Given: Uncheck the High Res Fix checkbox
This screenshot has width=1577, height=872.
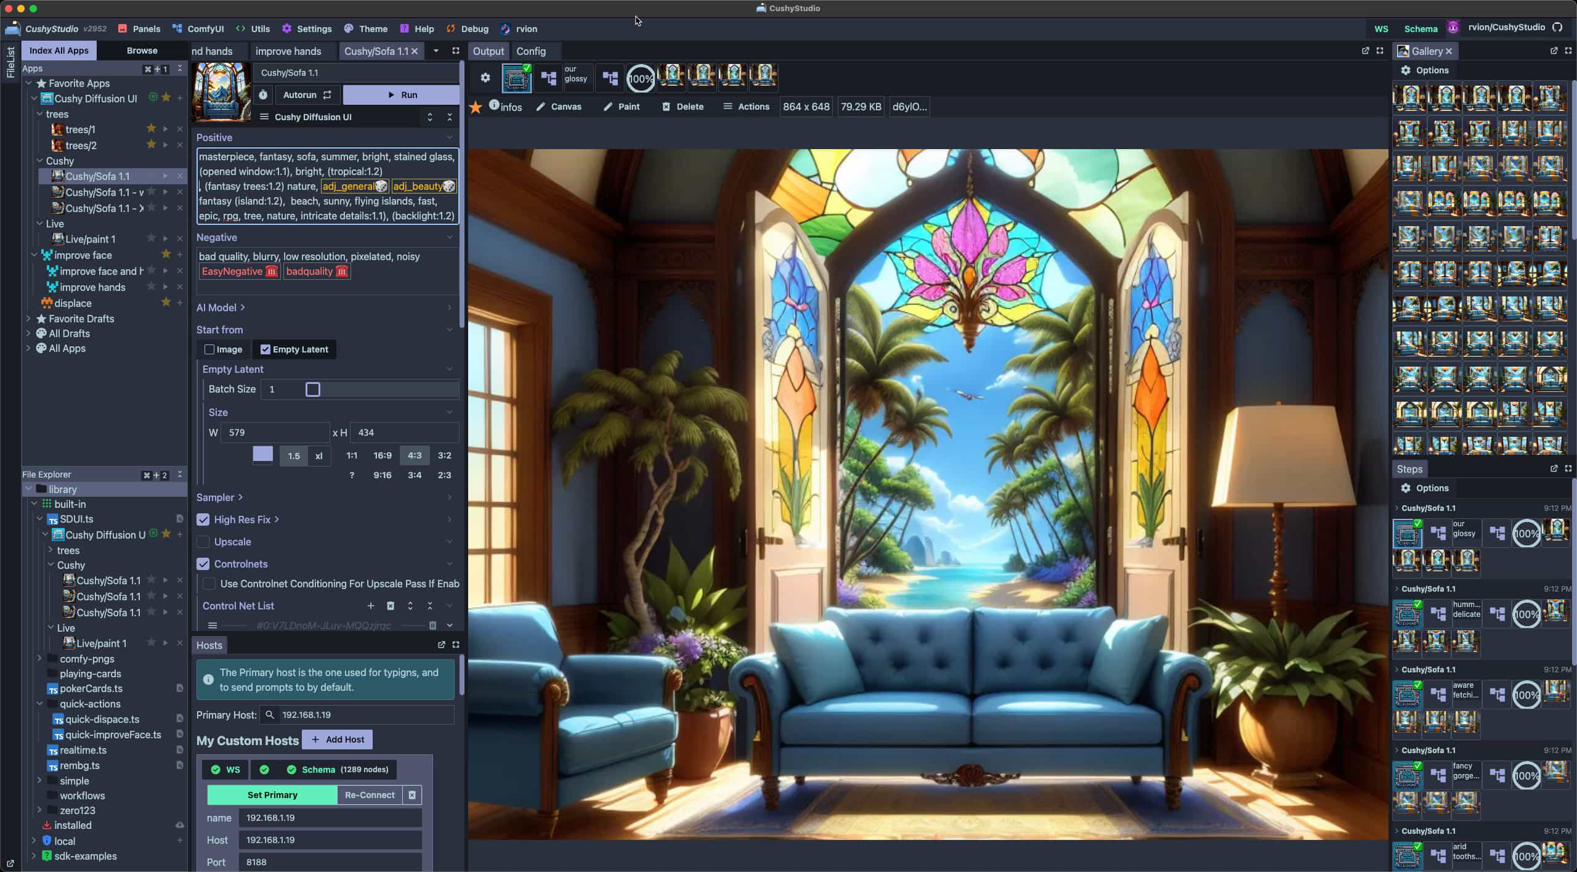Looking at the screenshot, I should [203, 520].
